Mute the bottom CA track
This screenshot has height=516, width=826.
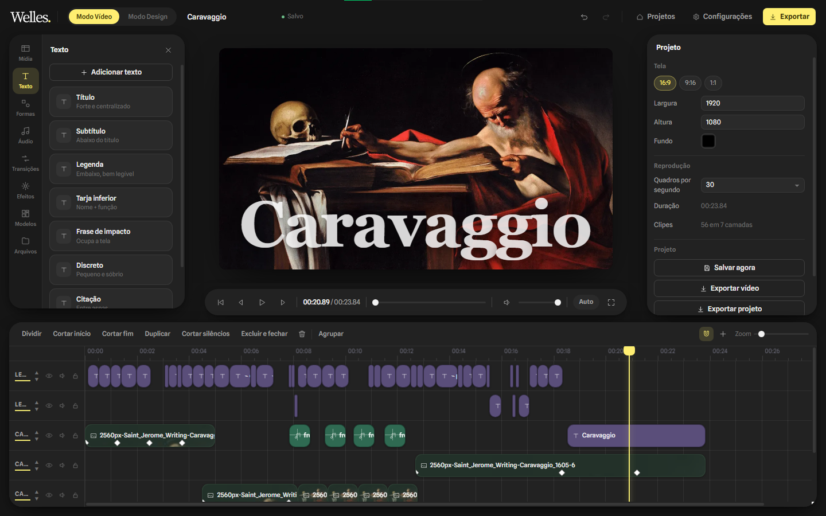tap(62, 495)
